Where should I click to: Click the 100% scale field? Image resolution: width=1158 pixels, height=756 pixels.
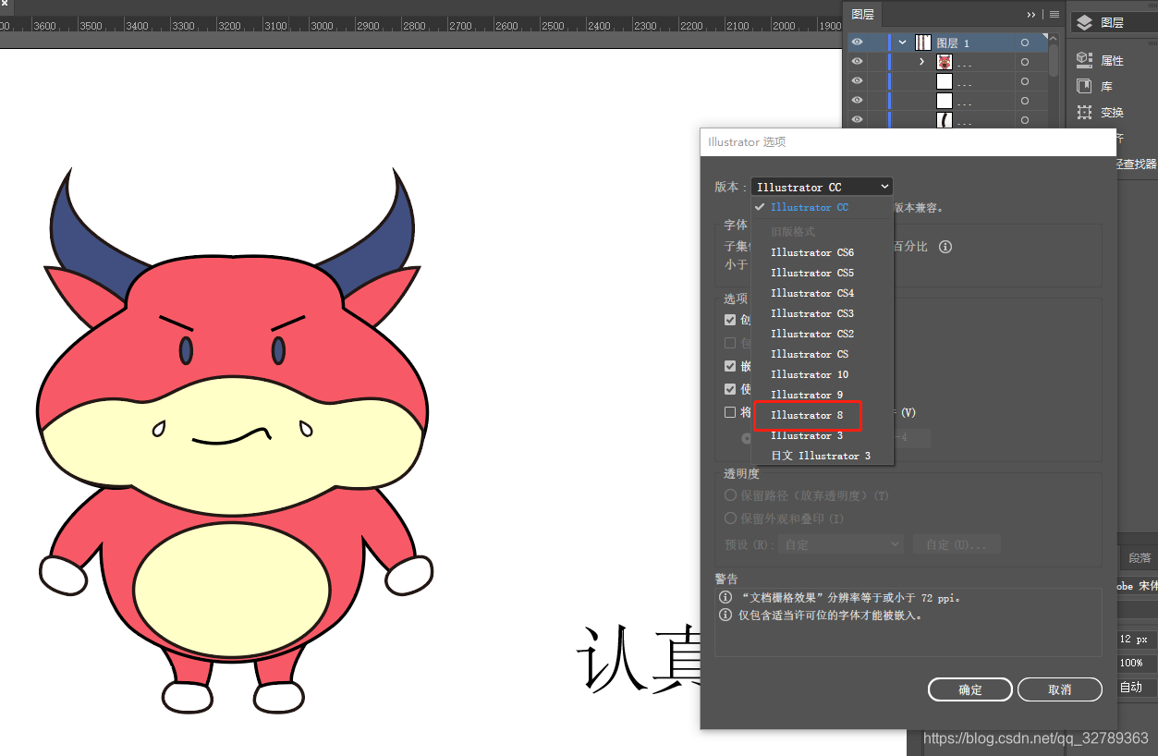point(1135,663)
